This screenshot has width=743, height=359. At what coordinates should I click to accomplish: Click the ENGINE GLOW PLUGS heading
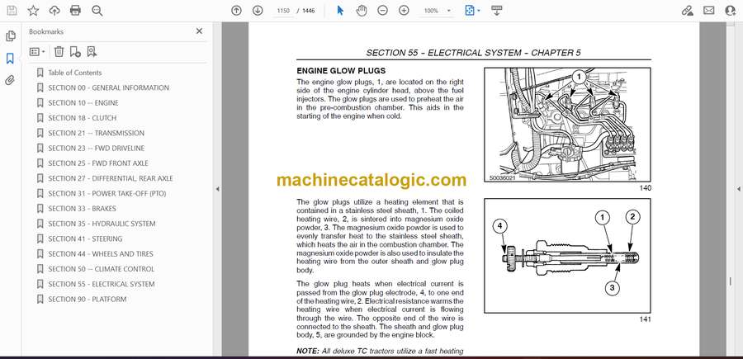point(341,71)
